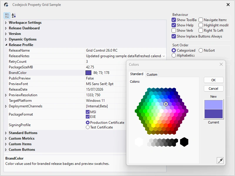Disable the Show Help checkbox

point(174,25)
